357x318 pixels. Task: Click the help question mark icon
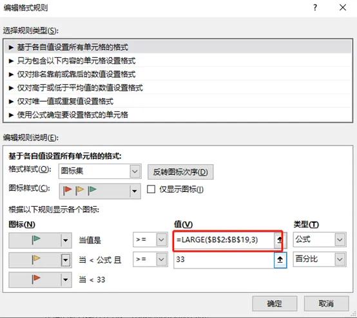pyautogui.click(x=315, y=8)
